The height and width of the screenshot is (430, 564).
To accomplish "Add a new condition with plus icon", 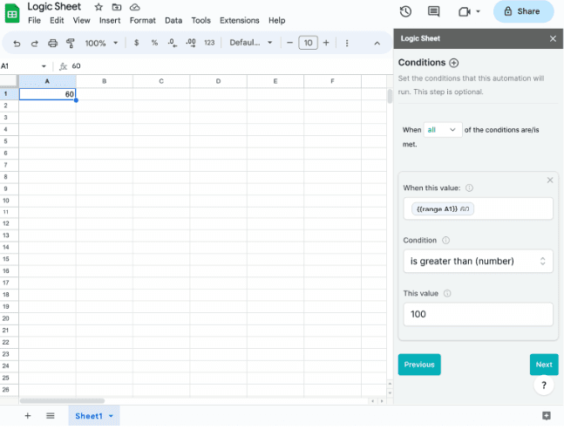I will pyautogui.click(x=454, y=63).
